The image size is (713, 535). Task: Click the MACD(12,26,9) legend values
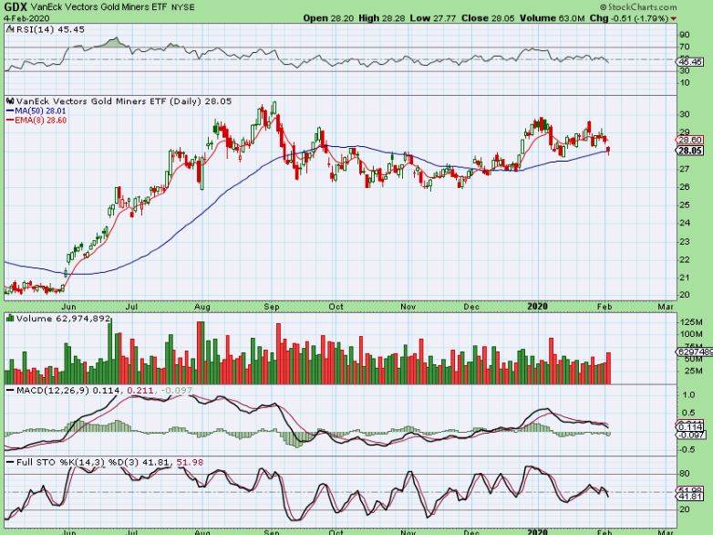coord(104,391)
